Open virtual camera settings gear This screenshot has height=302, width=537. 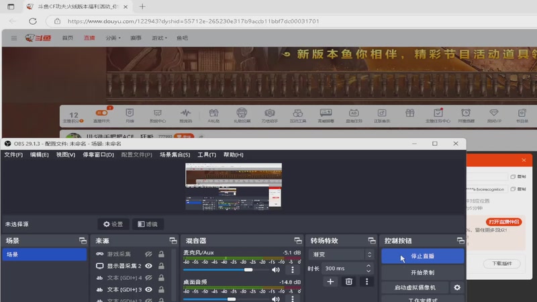coord(457,287)
